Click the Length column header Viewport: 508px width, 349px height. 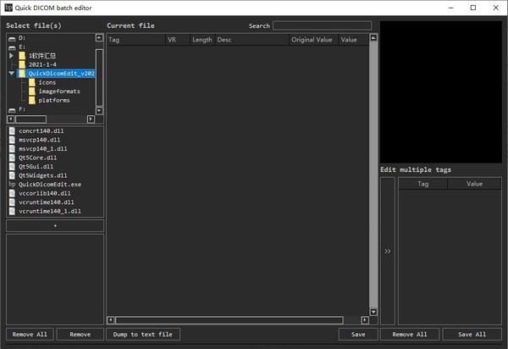[202, 40]
